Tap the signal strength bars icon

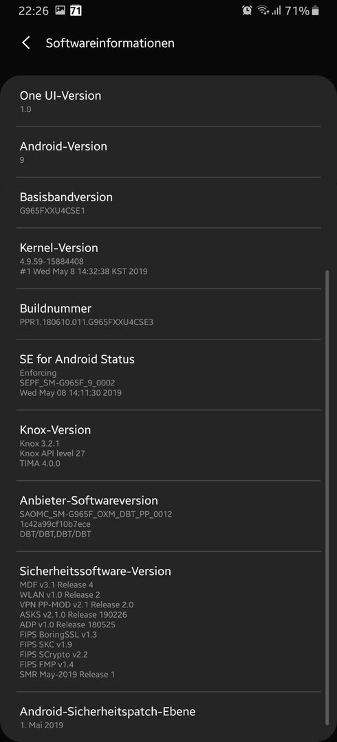coord(276,10)
